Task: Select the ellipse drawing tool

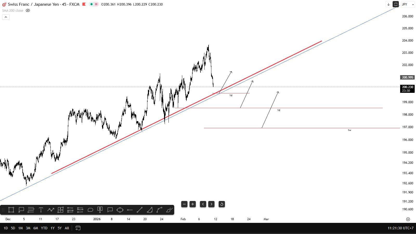Action: pos(120,210)
